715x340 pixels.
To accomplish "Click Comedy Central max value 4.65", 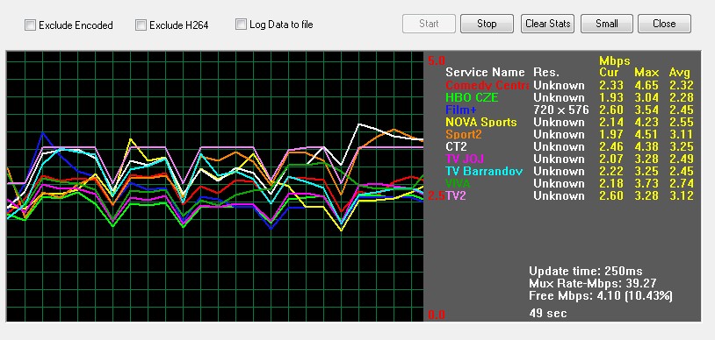I will point(646,85).
